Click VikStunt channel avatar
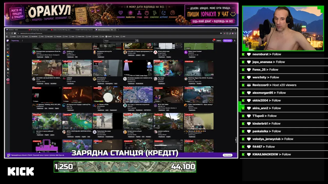The width and height of the screenshot is (328, 184). pyautogui.click(x=186, y=106)
